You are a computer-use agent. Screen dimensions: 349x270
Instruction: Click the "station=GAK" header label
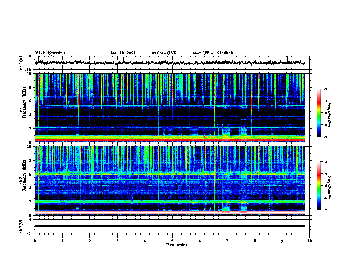tap(164, 53)
